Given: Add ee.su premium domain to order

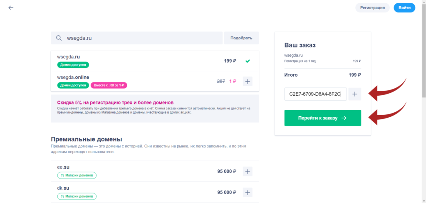Looking at the screenshot, I should [248, 172].
